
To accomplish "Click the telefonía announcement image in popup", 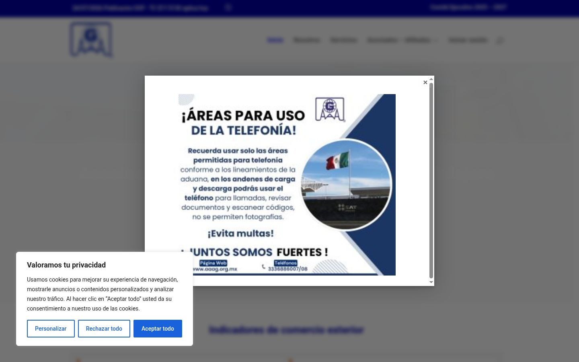I will click(287, 185).
